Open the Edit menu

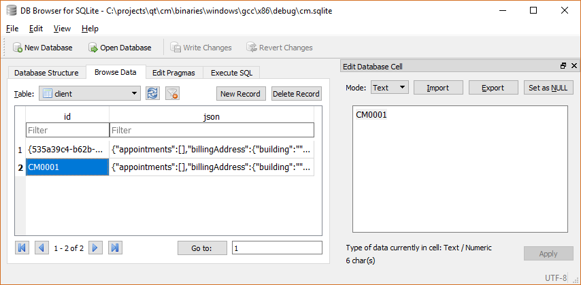(36, 29)
